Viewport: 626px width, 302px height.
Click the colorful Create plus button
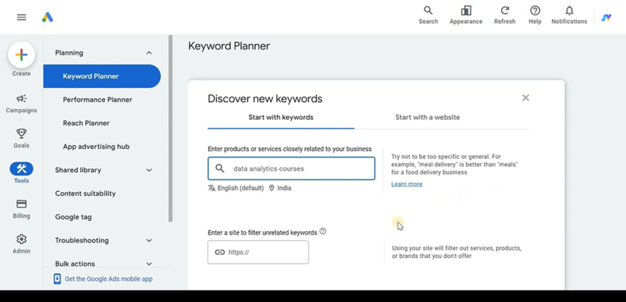(21, 55)
